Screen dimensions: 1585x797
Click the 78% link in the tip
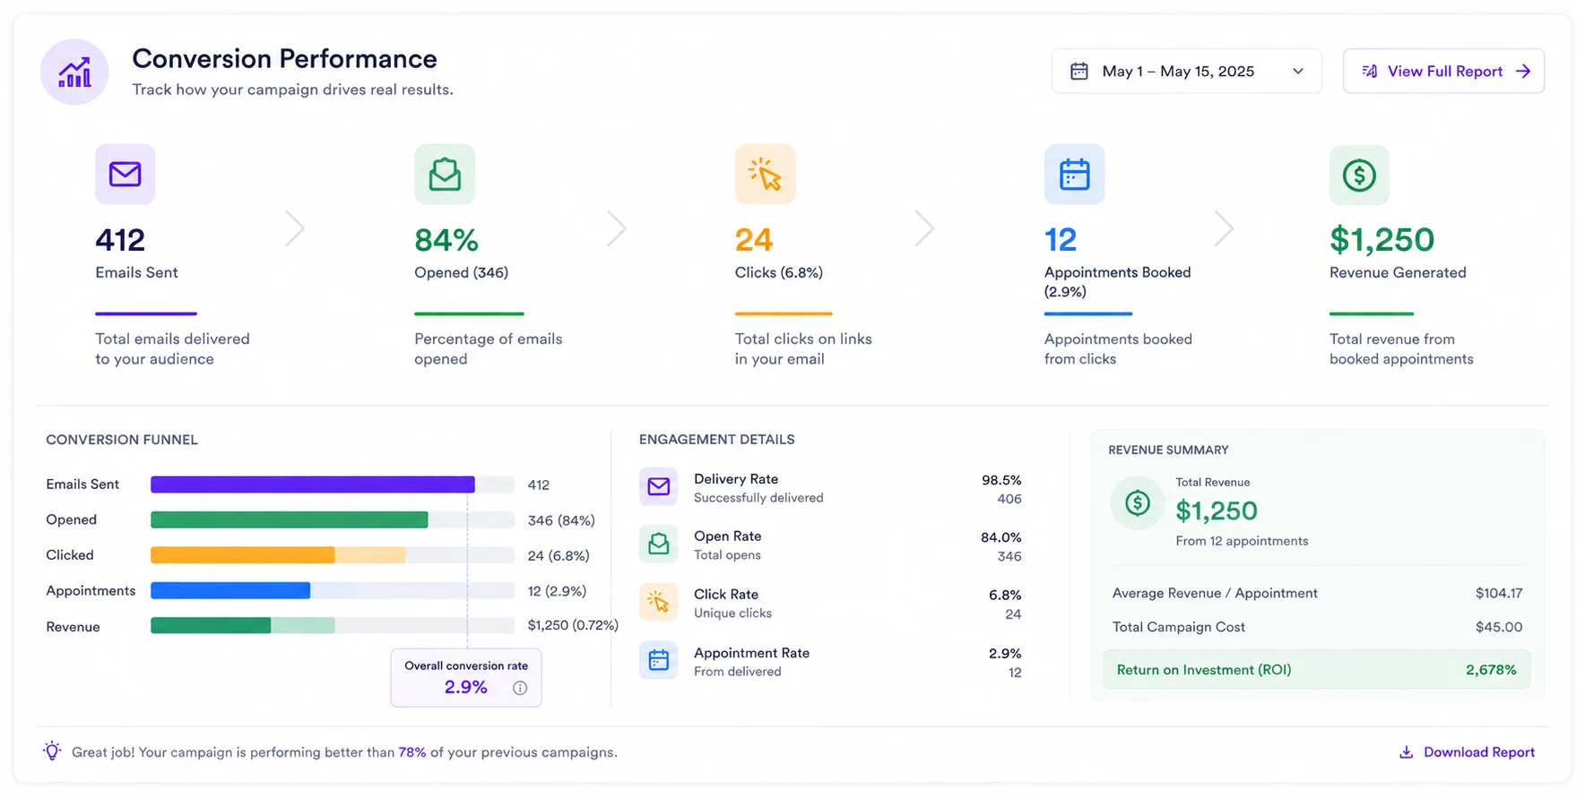(x=412, y=752)
